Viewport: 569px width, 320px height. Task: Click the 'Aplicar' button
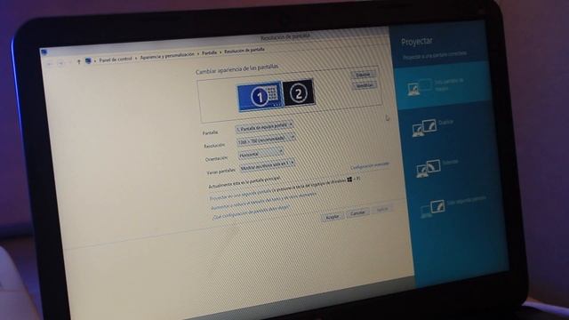382,210
